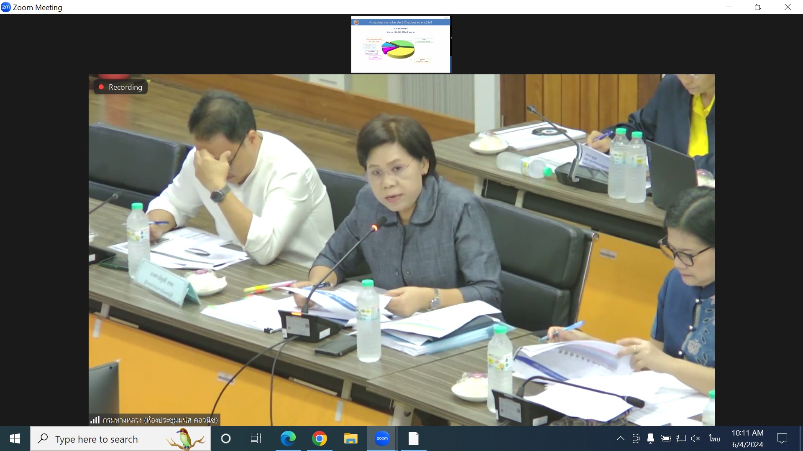Viewport: 803px width, 451px height.
Task: Open Task View on the taskbar
Action: point(256,438)
